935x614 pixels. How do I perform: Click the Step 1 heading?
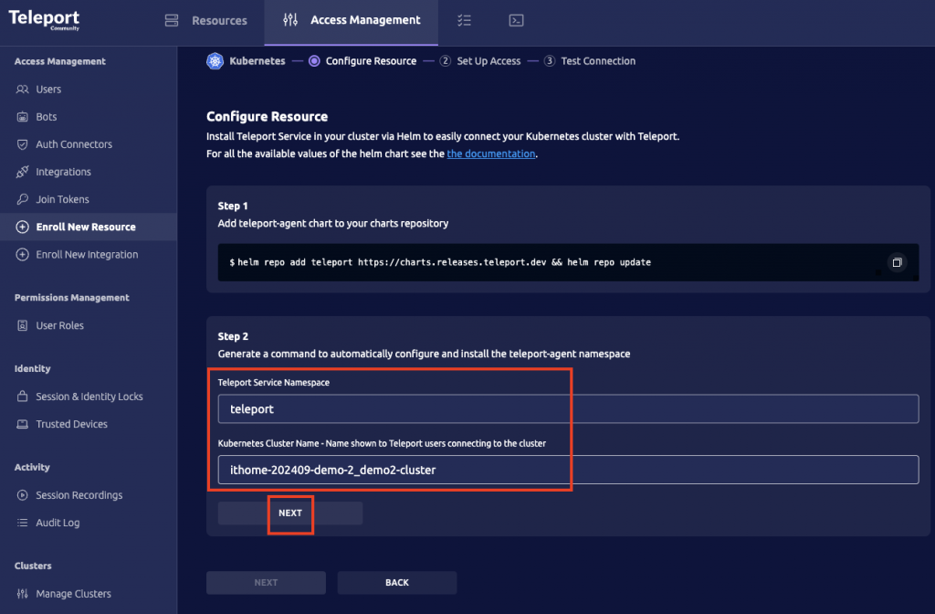coord(233,206)
